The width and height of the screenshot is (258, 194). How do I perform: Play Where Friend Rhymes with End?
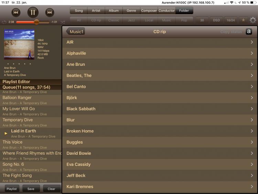pyautogui.click(x=31, y=156)
